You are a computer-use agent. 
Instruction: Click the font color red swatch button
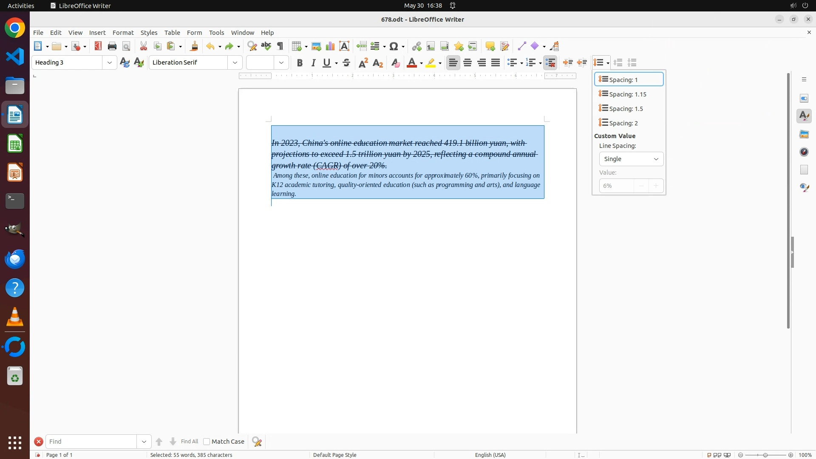(411, 63)
